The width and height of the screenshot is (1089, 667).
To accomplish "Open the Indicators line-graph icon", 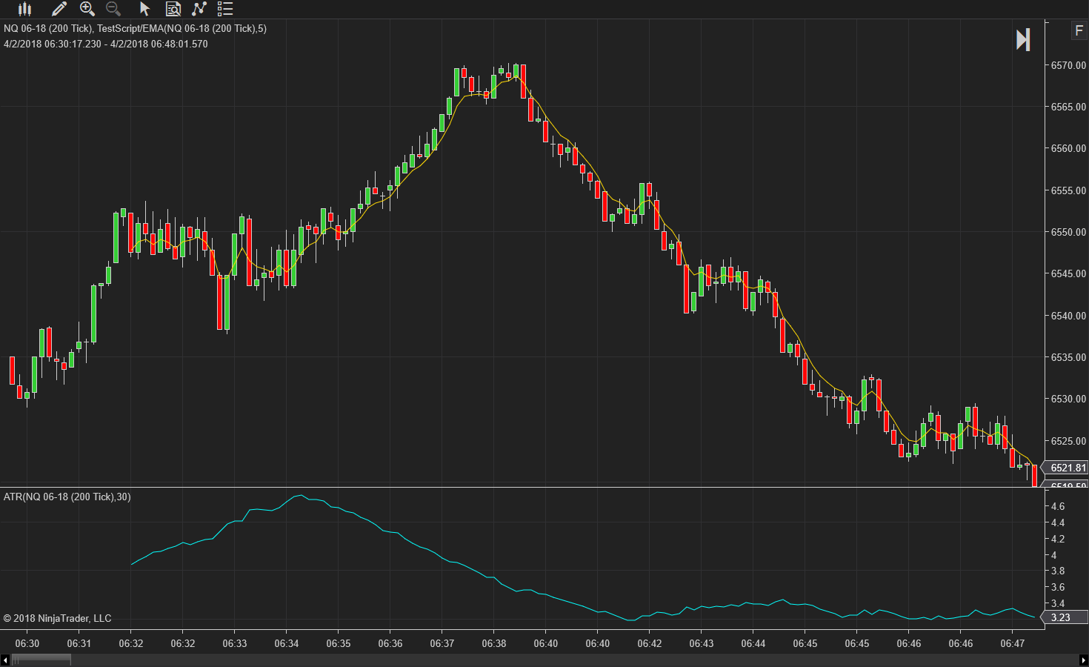I will (199, 9).
